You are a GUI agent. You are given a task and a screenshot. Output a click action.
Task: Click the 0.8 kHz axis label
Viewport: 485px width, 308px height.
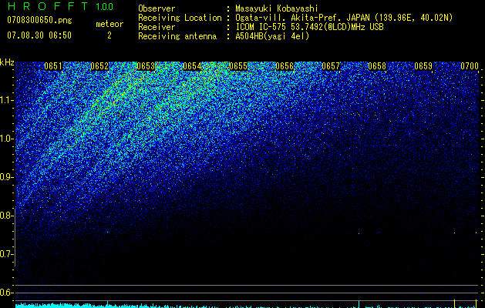pos(6,216)
